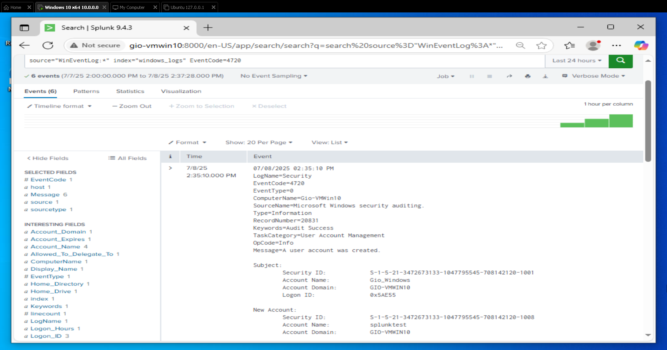
Task: Stop the search job
Action: (490, 77)
